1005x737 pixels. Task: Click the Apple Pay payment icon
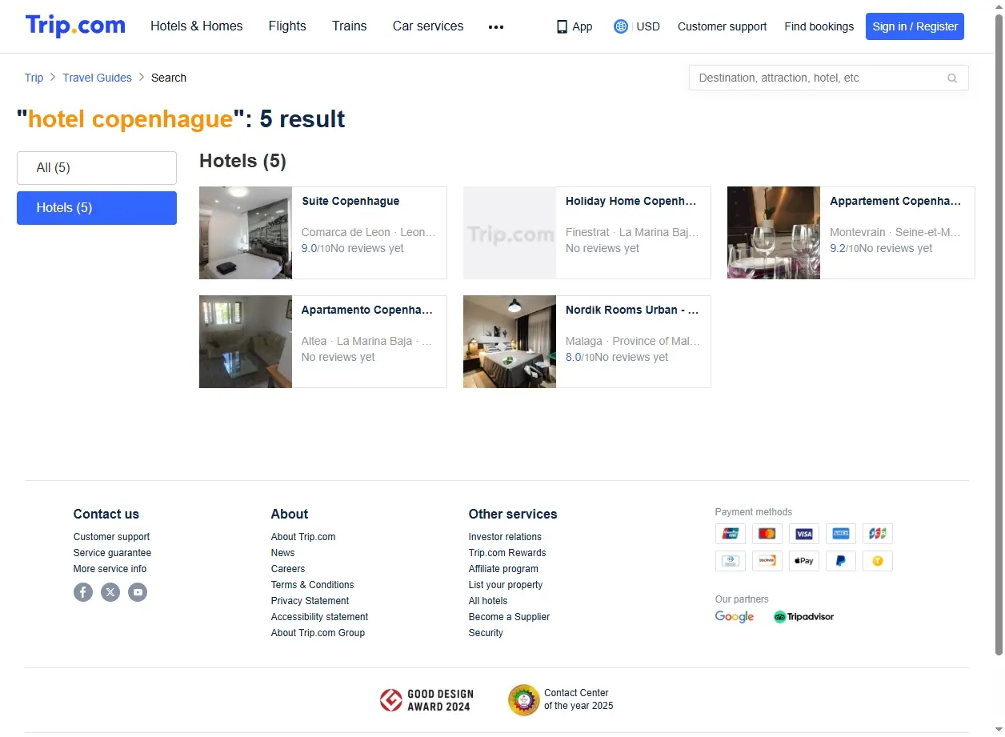[804, 561]
